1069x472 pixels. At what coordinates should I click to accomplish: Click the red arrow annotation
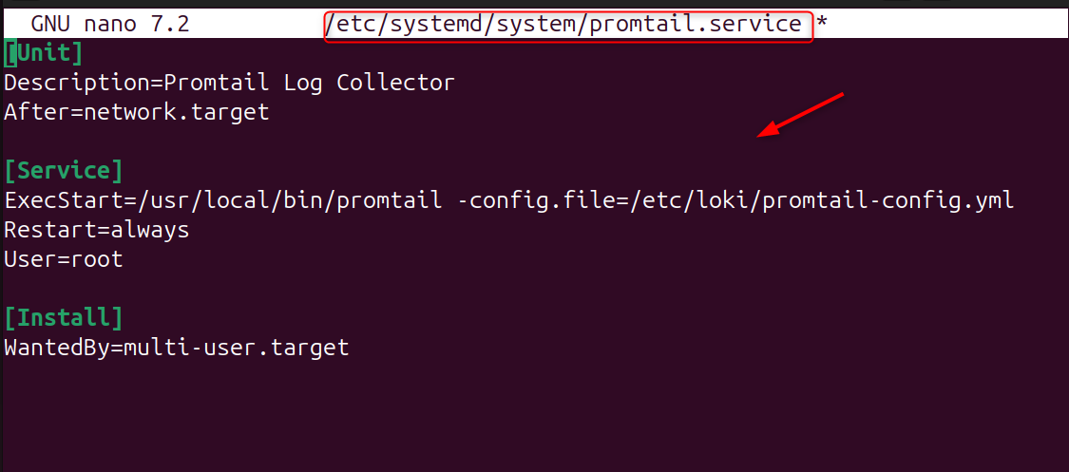(x=800, y=117)
